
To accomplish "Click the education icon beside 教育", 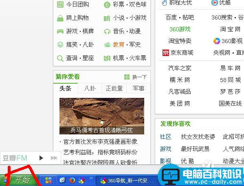I will click(x=107, y=45).
